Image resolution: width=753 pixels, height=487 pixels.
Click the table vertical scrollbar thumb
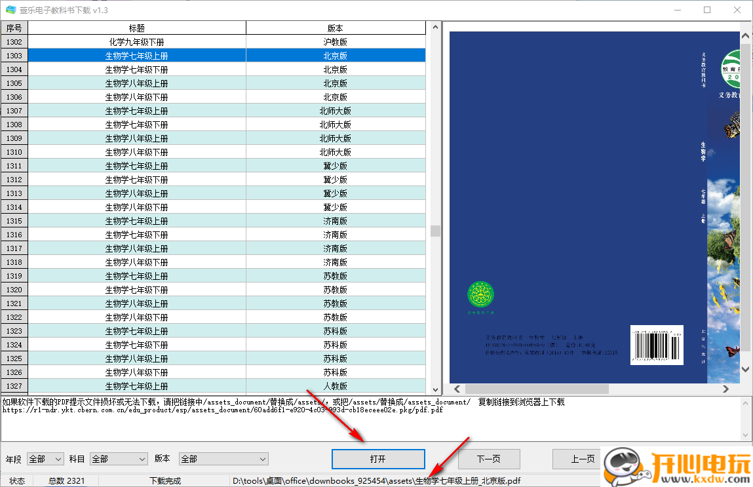coord(435,231)
